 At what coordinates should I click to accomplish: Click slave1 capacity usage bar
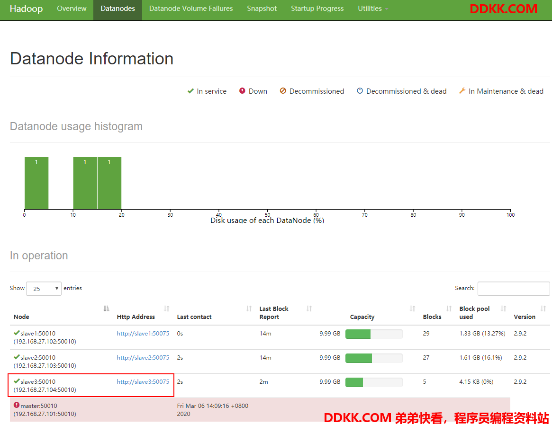pos(374,334)
